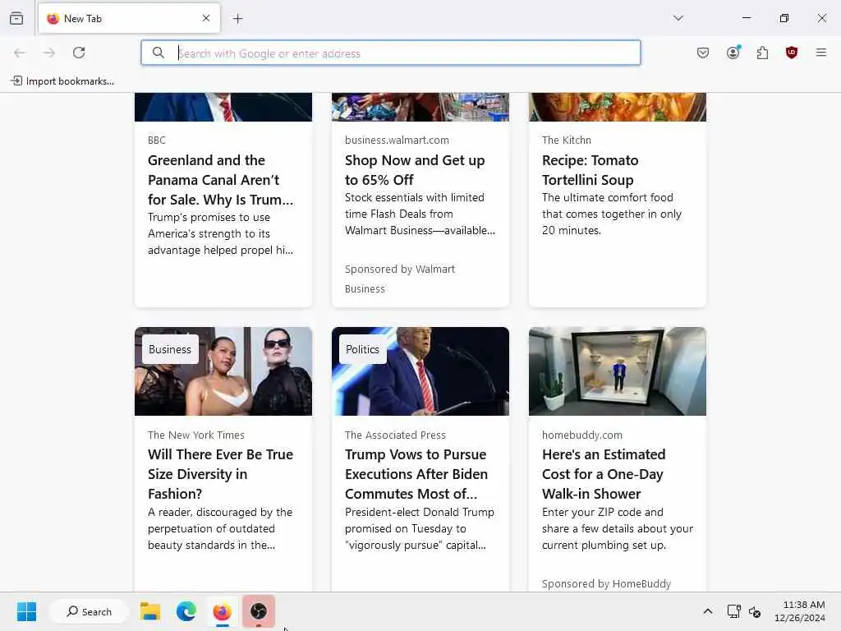Image resolution: width=841 pixels, height=631 pixels.
Task: Open Shop Now and Get up to 65% Off
Action: pos(415,169)
